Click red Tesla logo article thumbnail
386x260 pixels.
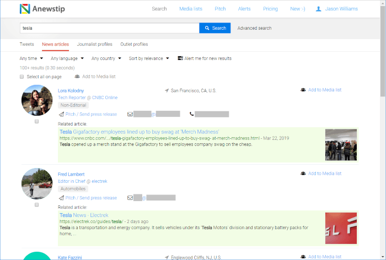point(341,228)
